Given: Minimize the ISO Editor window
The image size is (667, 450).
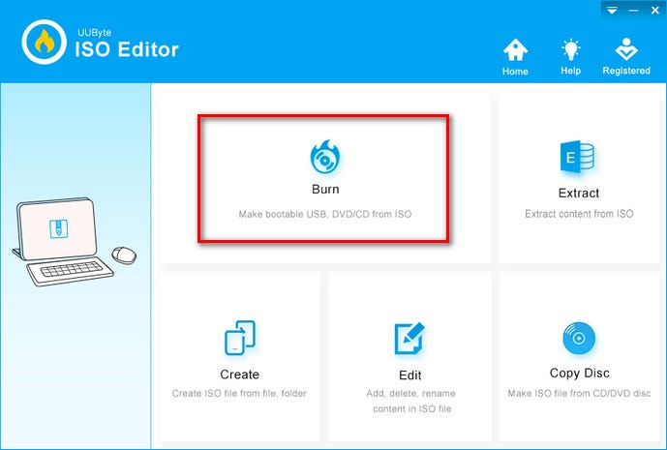Looking at the screenshot, I should pos(633,11).
